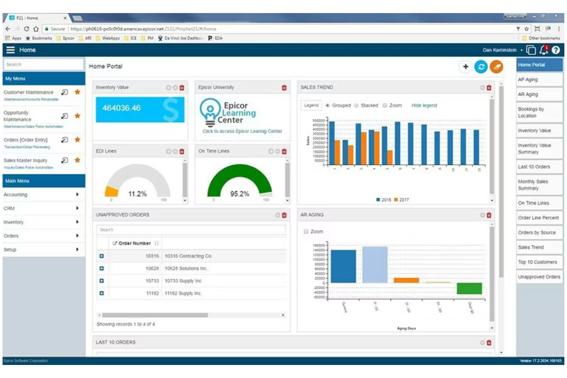The width and height of the screenshot is (567, 378).
Task: Select the Grouped radio button
Action: [x=328, y=105]
